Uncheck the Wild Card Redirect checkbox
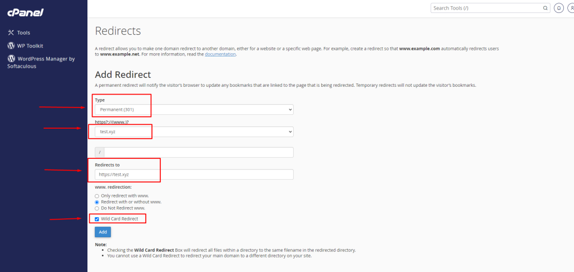Screen dimensions: 574x272 (97, 219)
